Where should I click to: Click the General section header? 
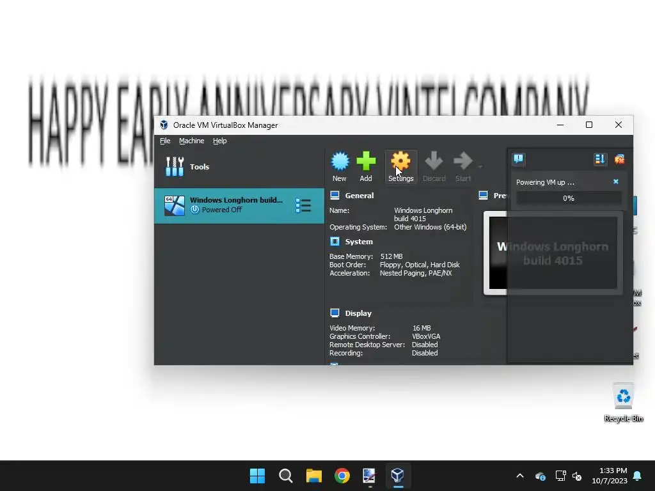click(359, 196)
